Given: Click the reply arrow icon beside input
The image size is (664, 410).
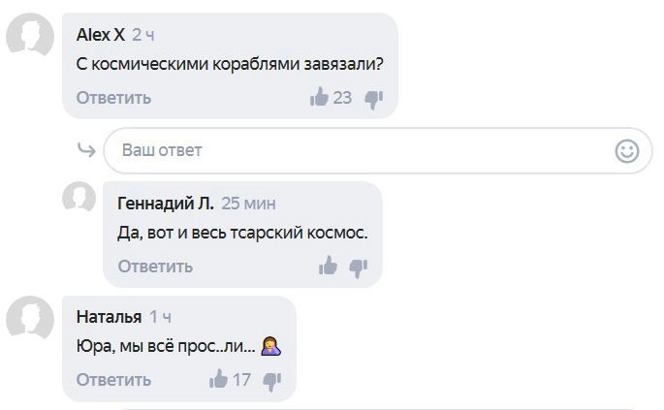Looking at the screenshot, I should (x=86, y=150).
